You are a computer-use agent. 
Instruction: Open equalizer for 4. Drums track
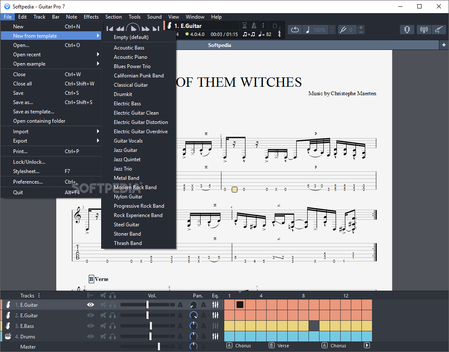pos(215,336)
